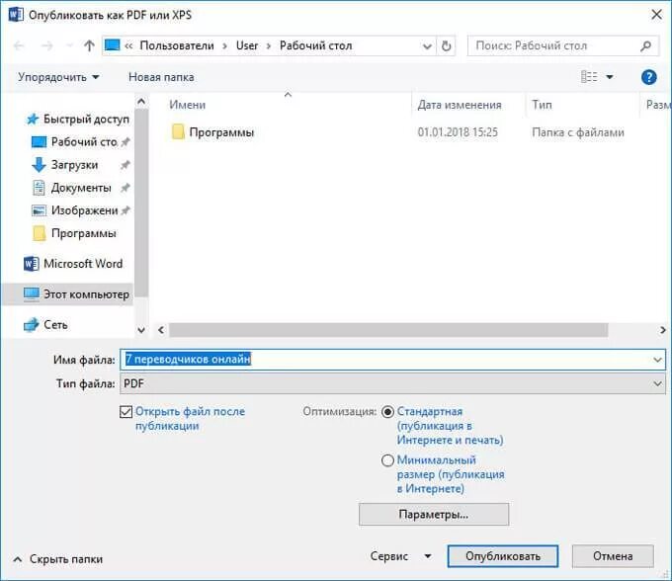Viewport: 672px width, 581px height.
Task: Open Быстрый доступ in the sidebar
Action: click(77, 119)
